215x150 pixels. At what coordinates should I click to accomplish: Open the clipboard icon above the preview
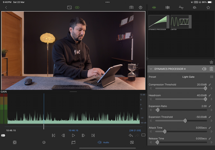[131, 7]
